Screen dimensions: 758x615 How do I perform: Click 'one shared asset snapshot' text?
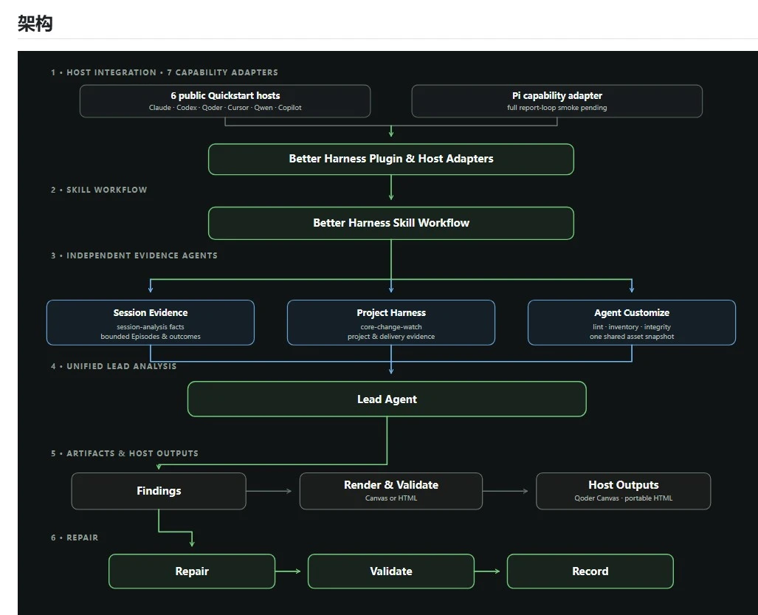click(x=632, y=337)
